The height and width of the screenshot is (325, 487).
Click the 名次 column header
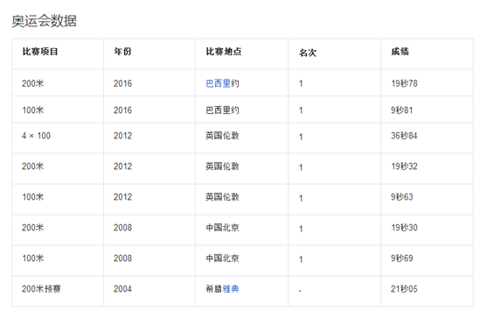point(308,53)
